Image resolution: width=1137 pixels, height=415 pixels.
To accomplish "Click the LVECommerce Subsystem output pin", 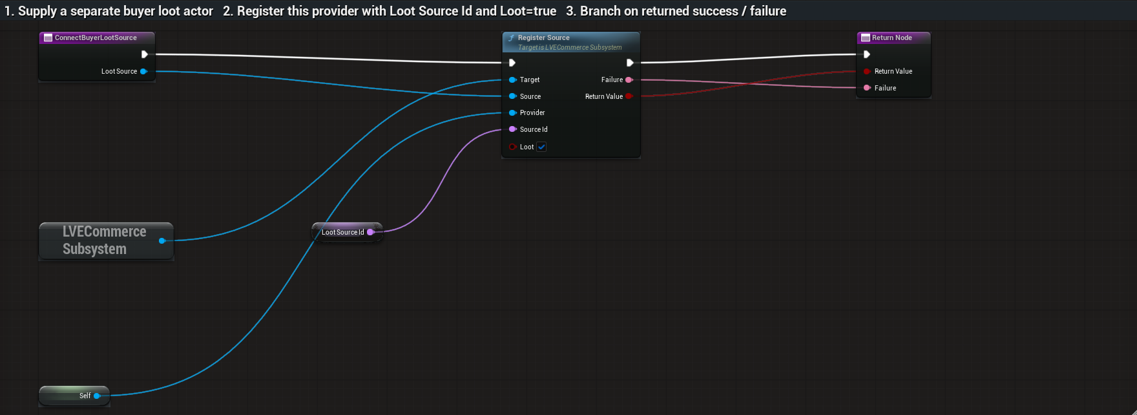I will pos(162,240).
